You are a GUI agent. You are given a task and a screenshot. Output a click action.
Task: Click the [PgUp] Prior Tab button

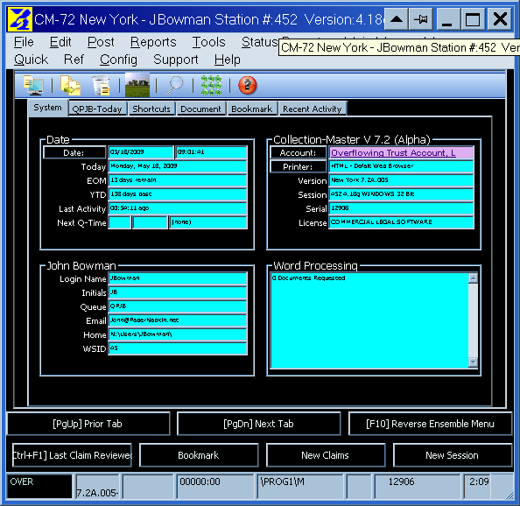click(88, 424)
